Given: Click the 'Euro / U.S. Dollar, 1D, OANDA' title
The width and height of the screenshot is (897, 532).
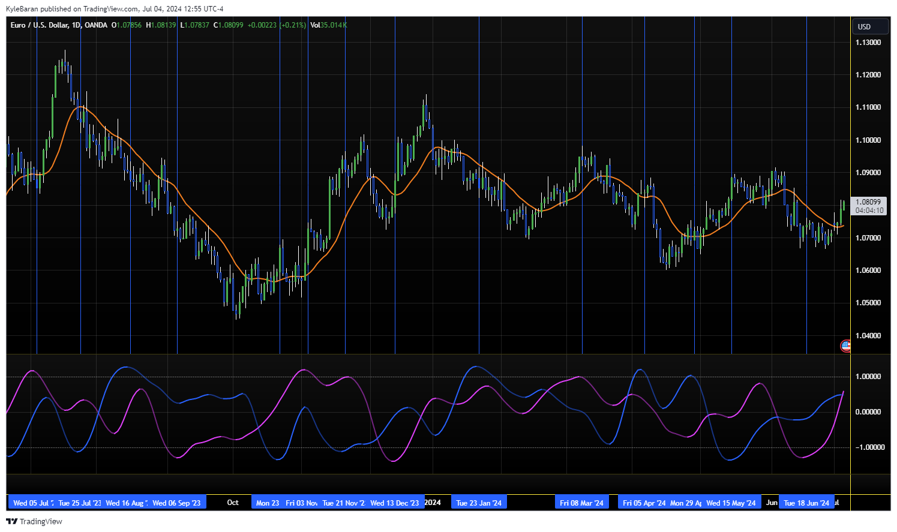Looking at the screenshot, I should [x=59, y=25].
